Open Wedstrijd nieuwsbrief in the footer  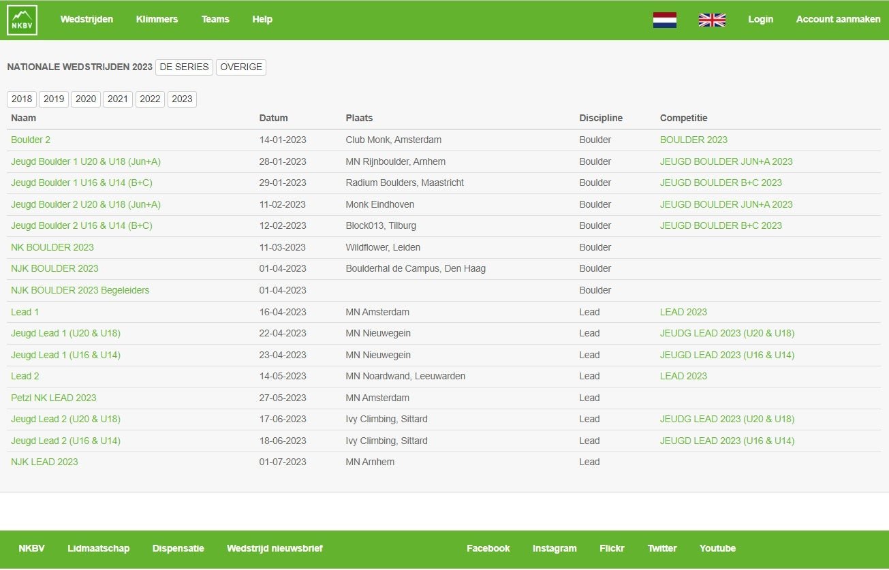click(x=275, y=548)
